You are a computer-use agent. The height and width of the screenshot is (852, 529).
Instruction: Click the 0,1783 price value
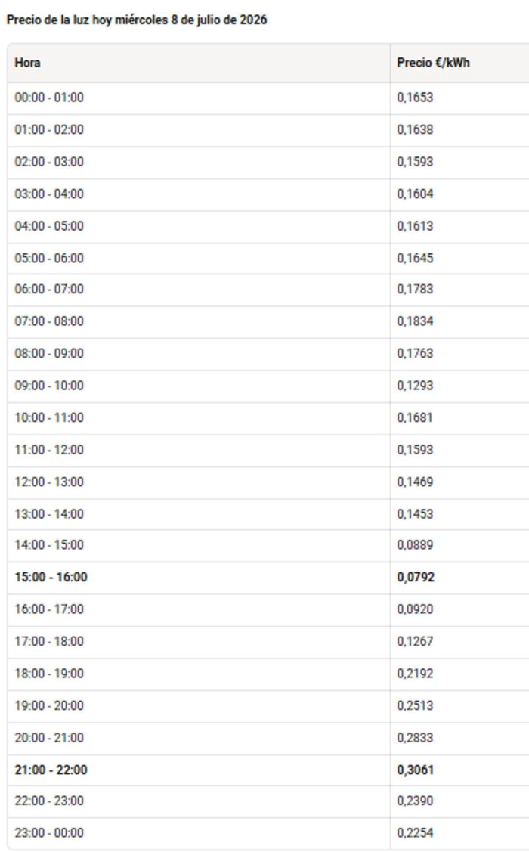click(415, 289)
